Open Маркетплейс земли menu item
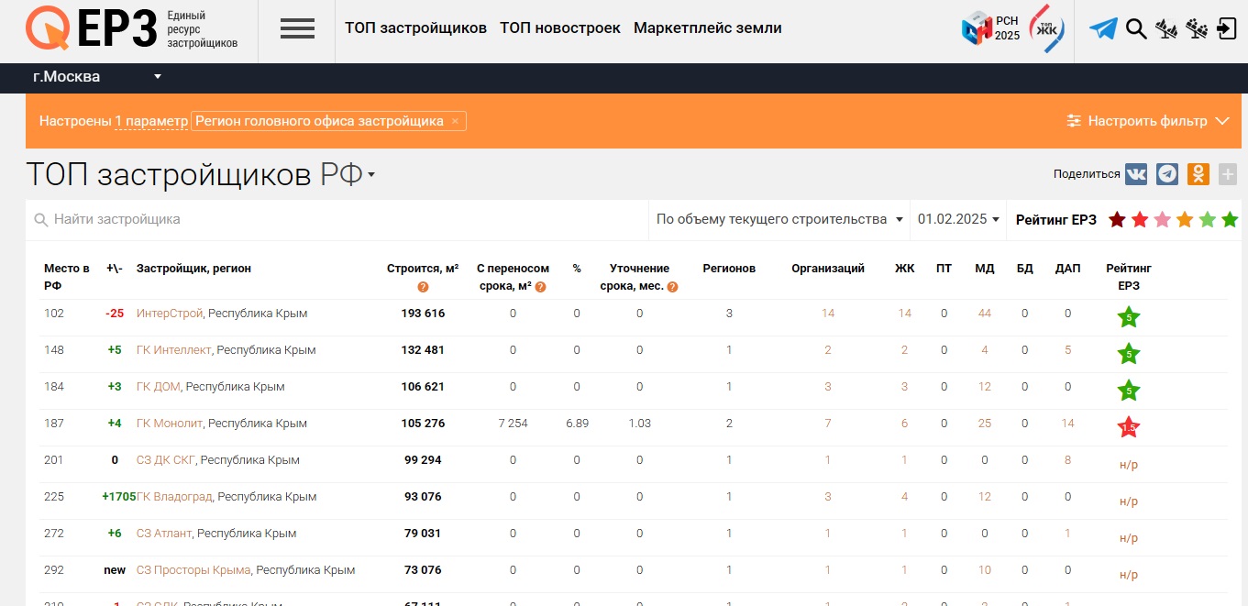 tap(708, 28)
